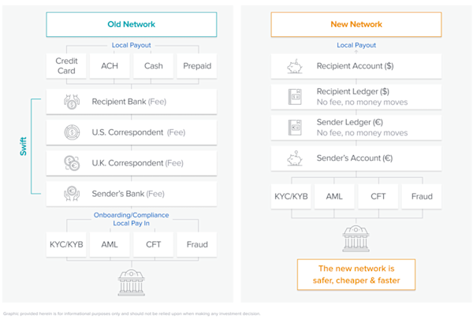
Task: Click the Recipient Account piggy bank icon
Action: pos(295,66)
